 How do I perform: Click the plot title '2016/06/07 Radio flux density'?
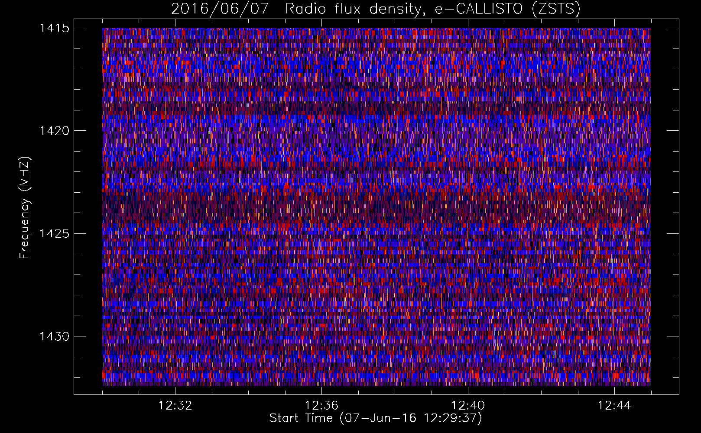click(376, 9)
